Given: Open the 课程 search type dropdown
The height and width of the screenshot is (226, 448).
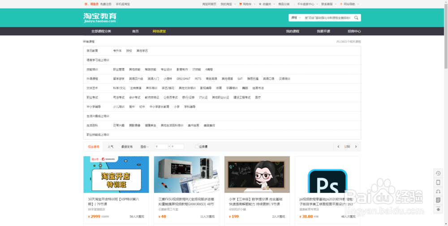Looking at the screenshot, I should point(296,18).
